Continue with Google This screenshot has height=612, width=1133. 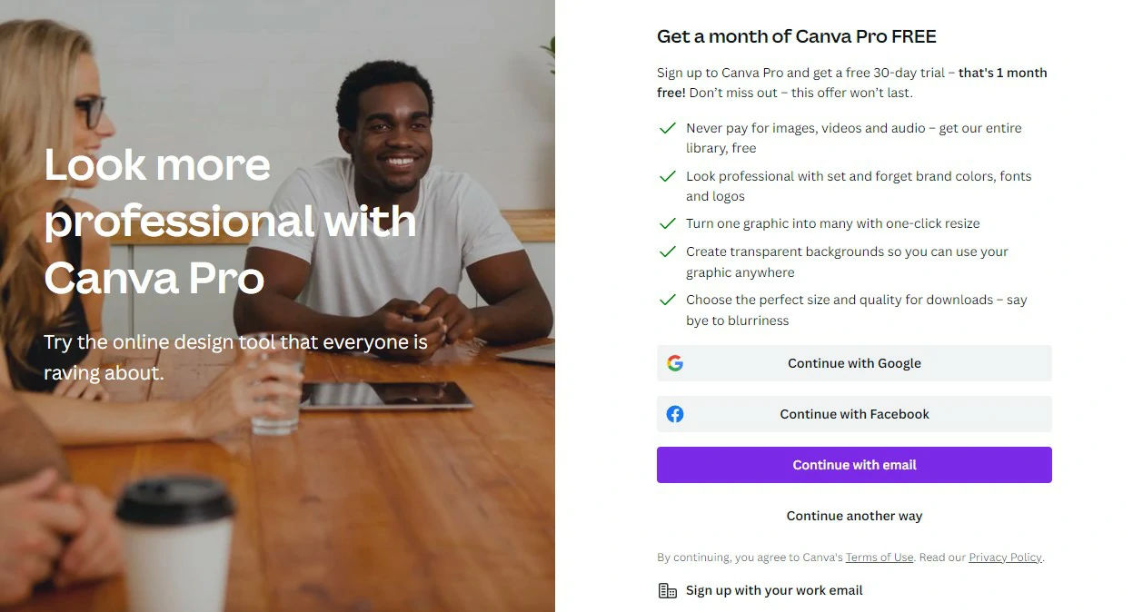(854, 363)
